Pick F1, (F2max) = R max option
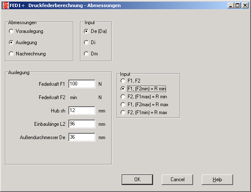This screenshot has width=251, height=192. (x=123, y=105)
